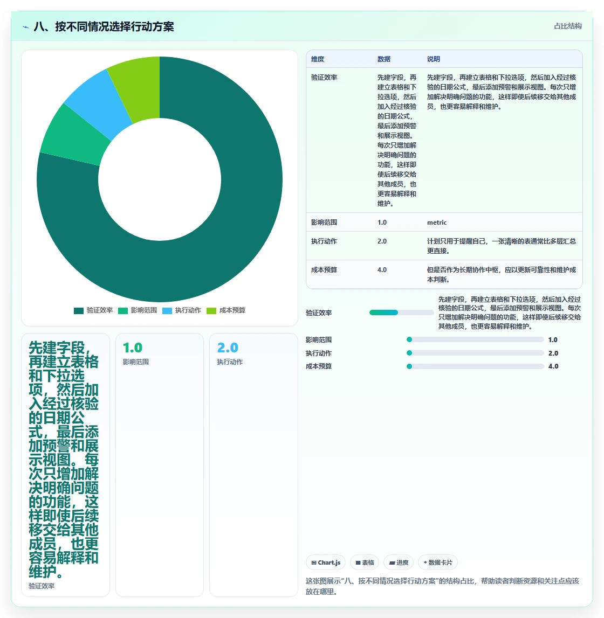
Task: Click progress value 1.0 beside 影响范围
Action: (x=553, y=340)
